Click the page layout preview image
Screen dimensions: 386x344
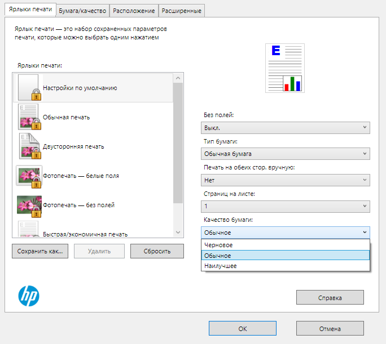coord(284,68)
